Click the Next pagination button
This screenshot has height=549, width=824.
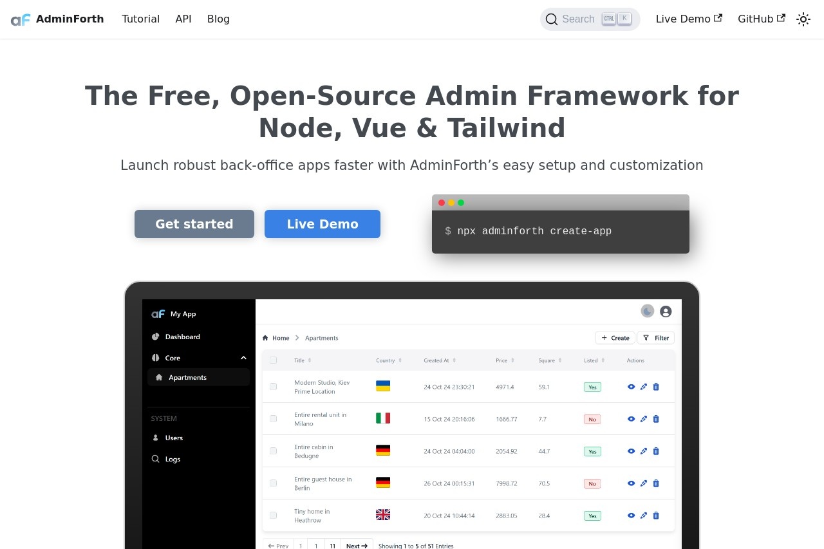pos(357,545)
